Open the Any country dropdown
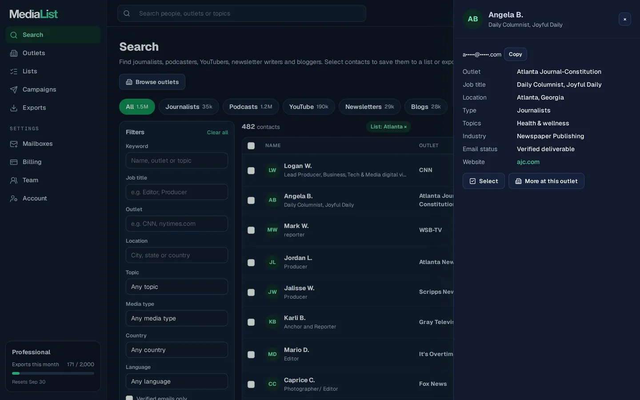This screenshot has height=400, width=640. tap(177, 350)
